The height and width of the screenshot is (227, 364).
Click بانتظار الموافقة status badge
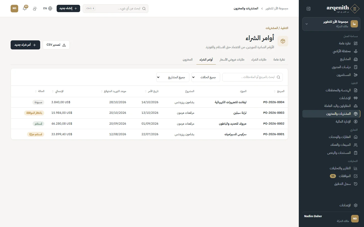click(34, 113)
